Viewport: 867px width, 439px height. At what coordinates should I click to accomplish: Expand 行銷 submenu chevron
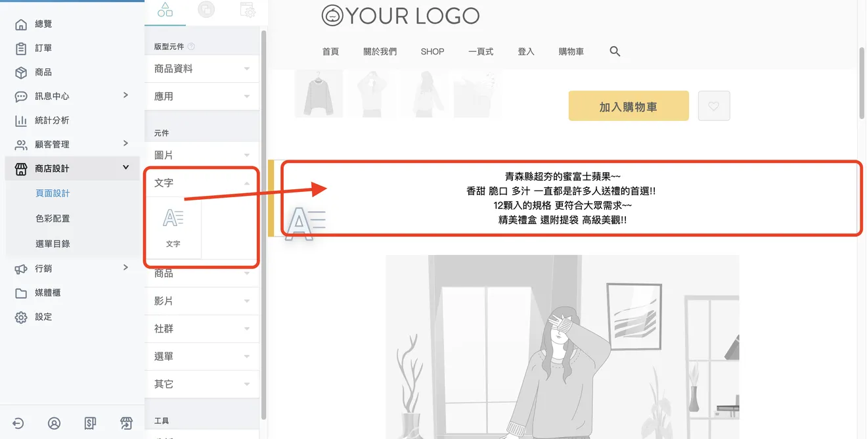click(x=125, y=267)
